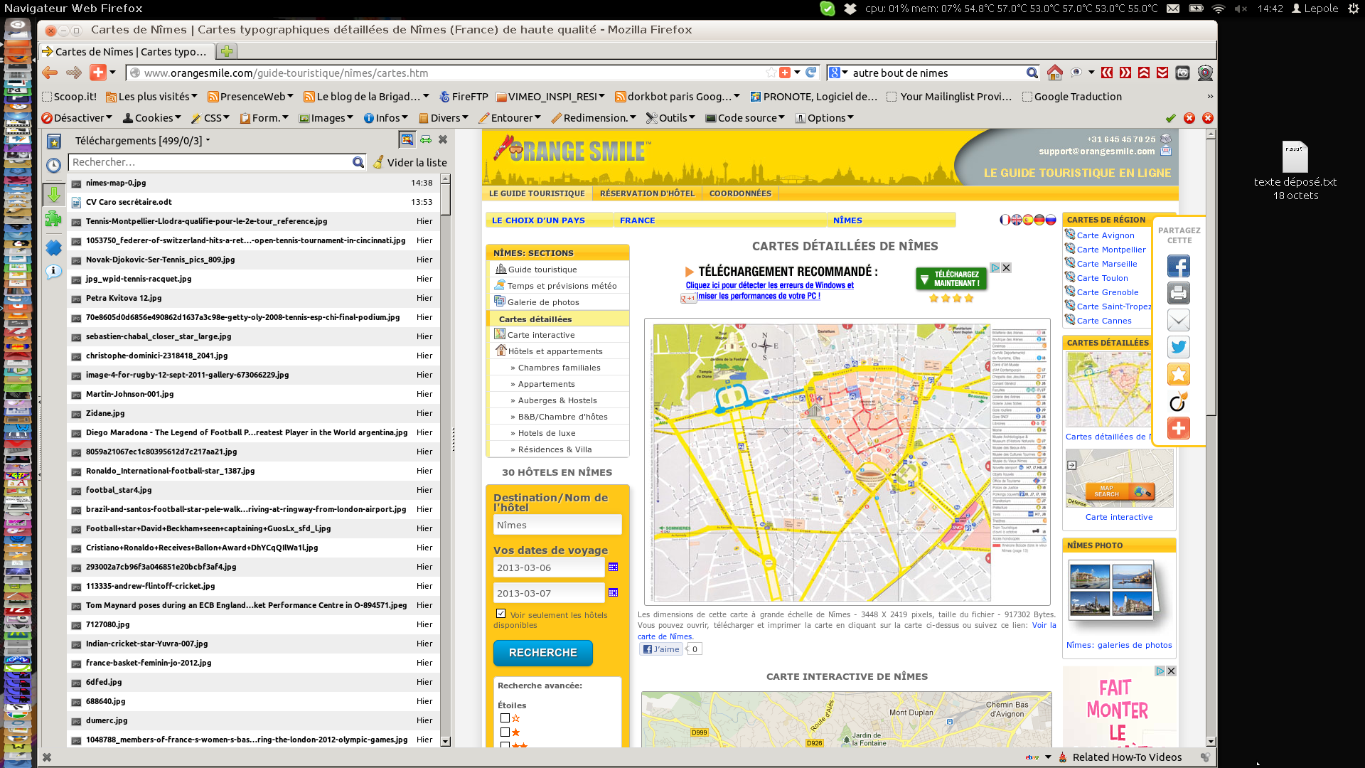Reload the page with refresh icon
Image resolution: width=1365 pixels, height=768 pixels.
pyautogui.click(x=810, y=73)
